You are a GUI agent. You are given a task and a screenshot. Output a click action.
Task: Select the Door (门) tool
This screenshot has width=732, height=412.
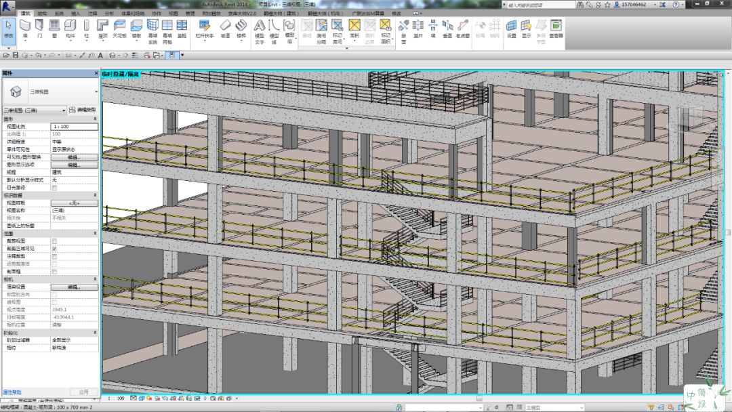pyautogui.click(x=40, y=29)
